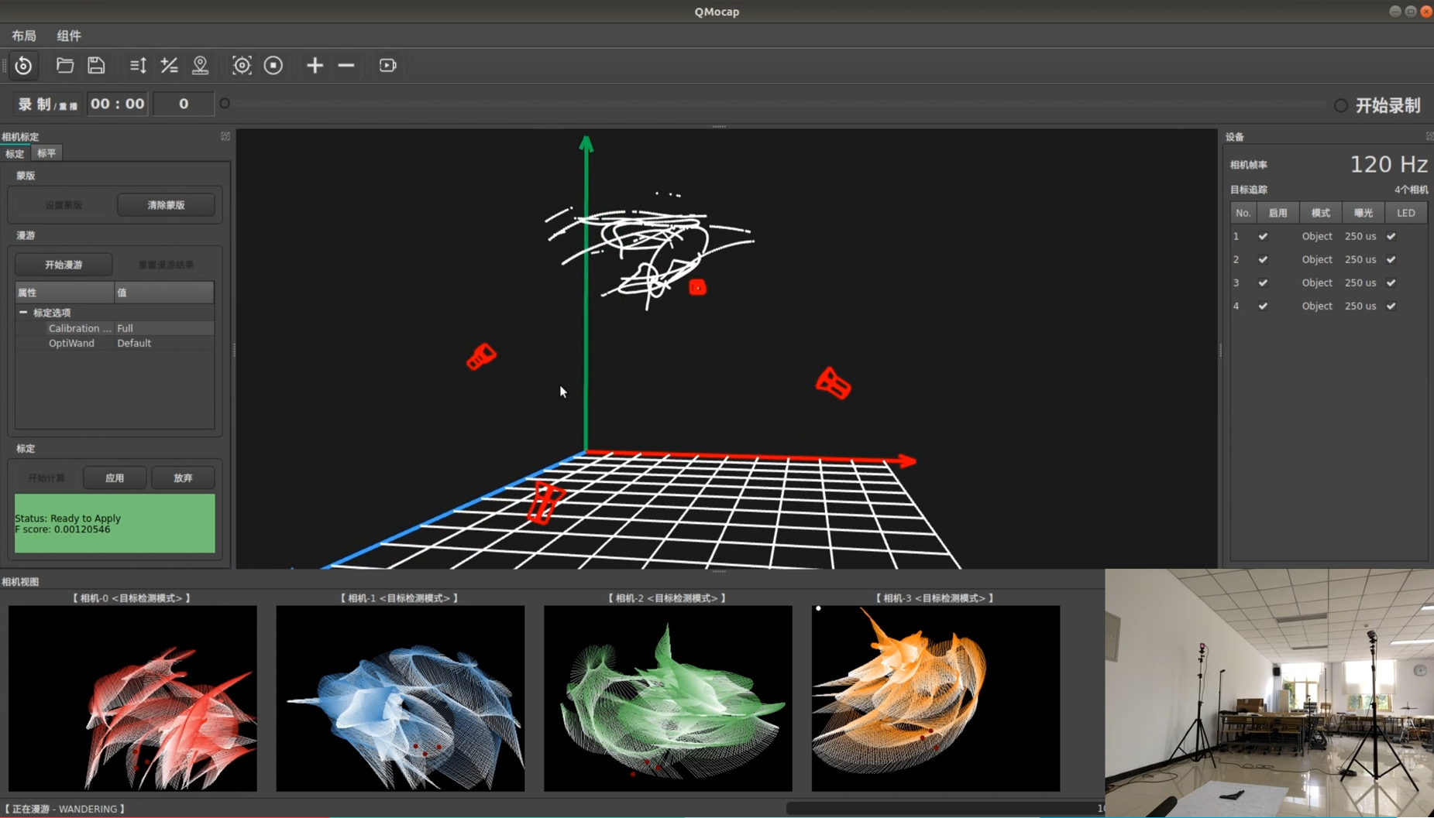This screenshot has height=818, width=1434.
Task: Apply calibration with the 应用 button
Action: [114, 477]
